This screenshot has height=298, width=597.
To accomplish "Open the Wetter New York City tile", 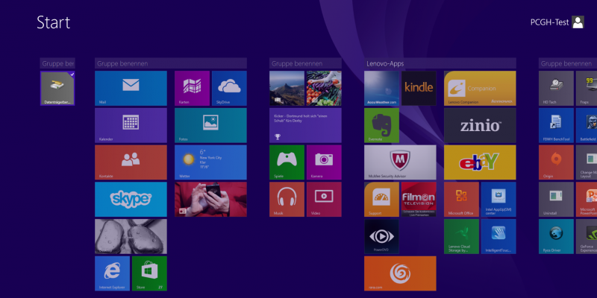I will 210,162.
